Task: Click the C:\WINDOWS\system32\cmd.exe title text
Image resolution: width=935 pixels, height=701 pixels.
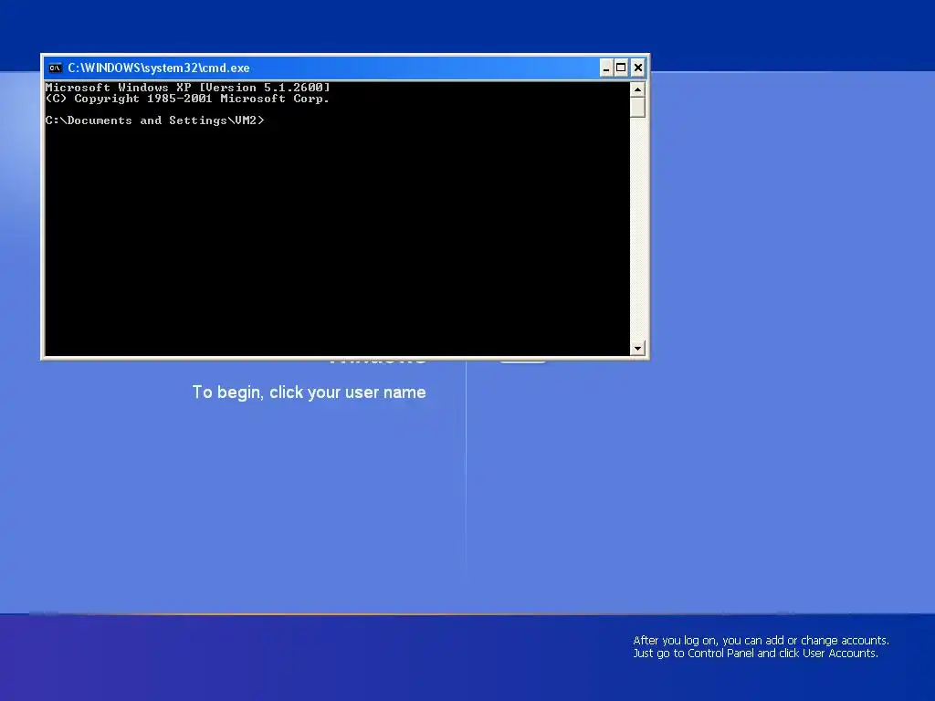Action: pos(159,68)
